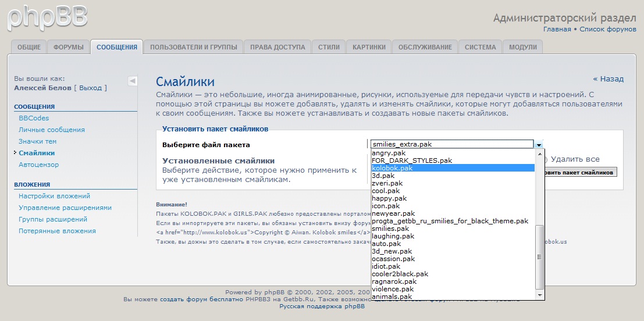The height and width of the screenshot is (321, 644).
Task: Open the ФОРУМЫ tab
Action: pyautogui.click(x=69, y=47)
